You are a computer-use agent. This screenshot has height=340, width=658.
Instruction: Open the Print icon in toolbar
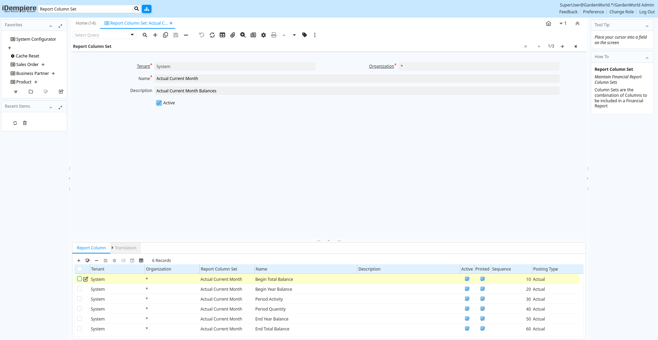point(274,35)
